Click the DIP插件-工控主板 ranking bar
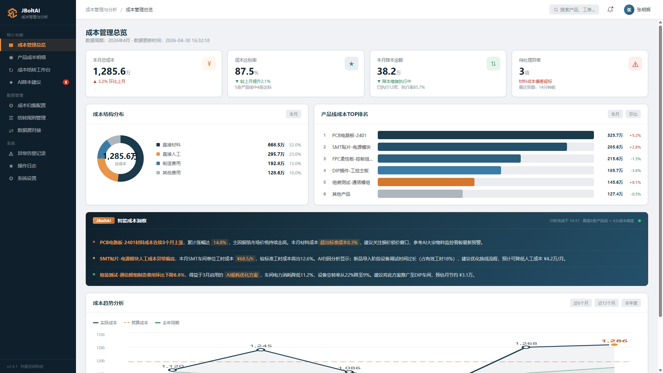Viewport: 663px width, 373px height. 439,170
